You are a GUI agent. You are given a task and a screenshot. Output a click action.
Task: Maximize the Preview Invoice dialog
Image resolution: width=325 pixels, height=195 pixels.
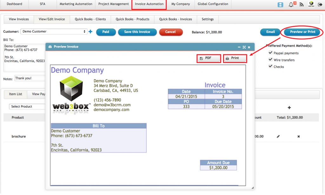coord(244,47)
